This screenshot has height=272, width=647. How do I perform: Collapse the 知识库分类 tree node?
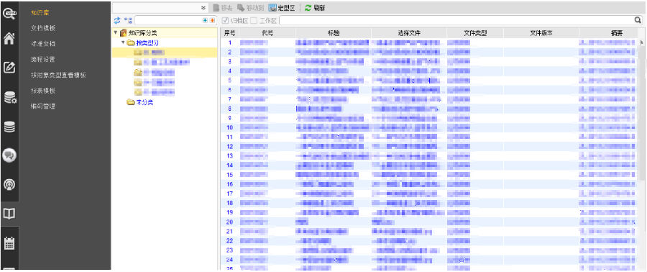coord(116,32)
